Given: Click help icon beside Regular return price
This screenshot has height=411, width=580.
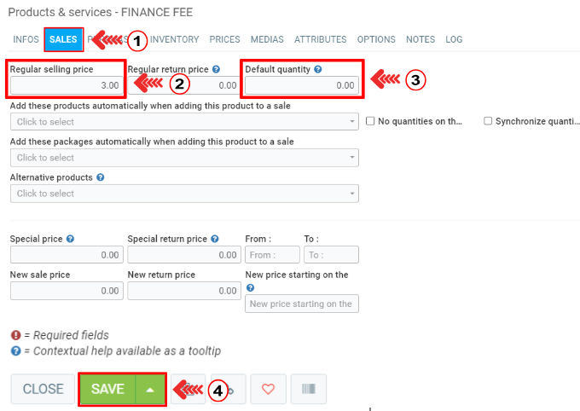Looking at the screenshot, I should point(217,69).
